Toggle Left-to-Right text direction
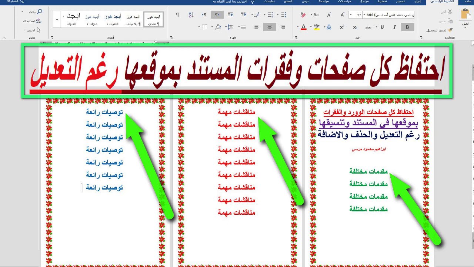The width and height of the screenshot is (474, 267). [204, 15]
